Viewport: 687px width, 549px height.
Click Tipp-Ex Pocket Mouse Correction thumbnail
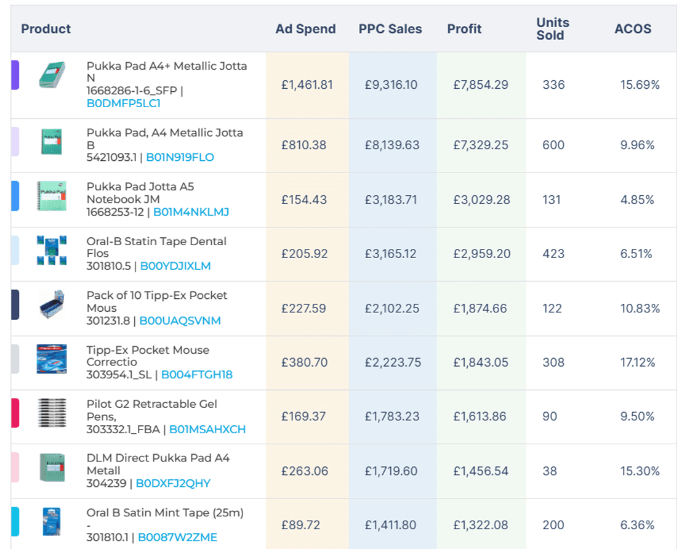pos(52,359)
